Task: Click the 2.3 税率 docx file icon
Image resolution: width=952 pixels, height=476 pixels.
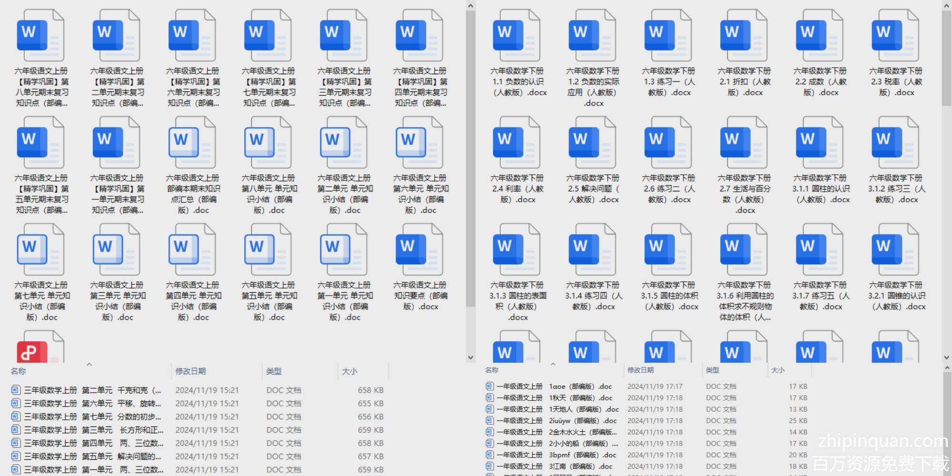Action: (x=895, y=36)
